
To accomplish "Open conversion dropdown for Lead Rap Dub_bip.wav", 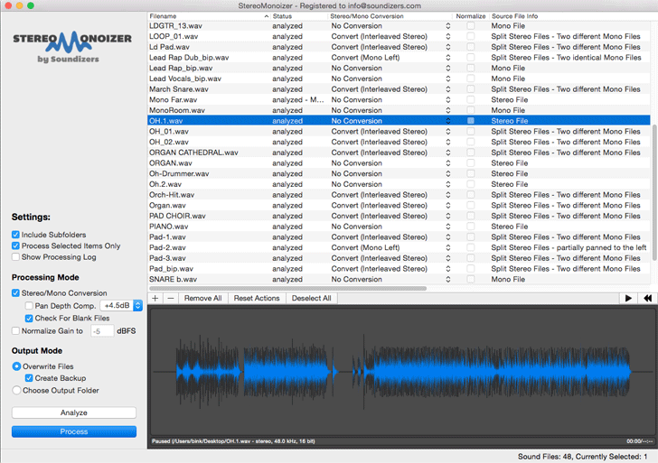I will [x=447, y=58].
